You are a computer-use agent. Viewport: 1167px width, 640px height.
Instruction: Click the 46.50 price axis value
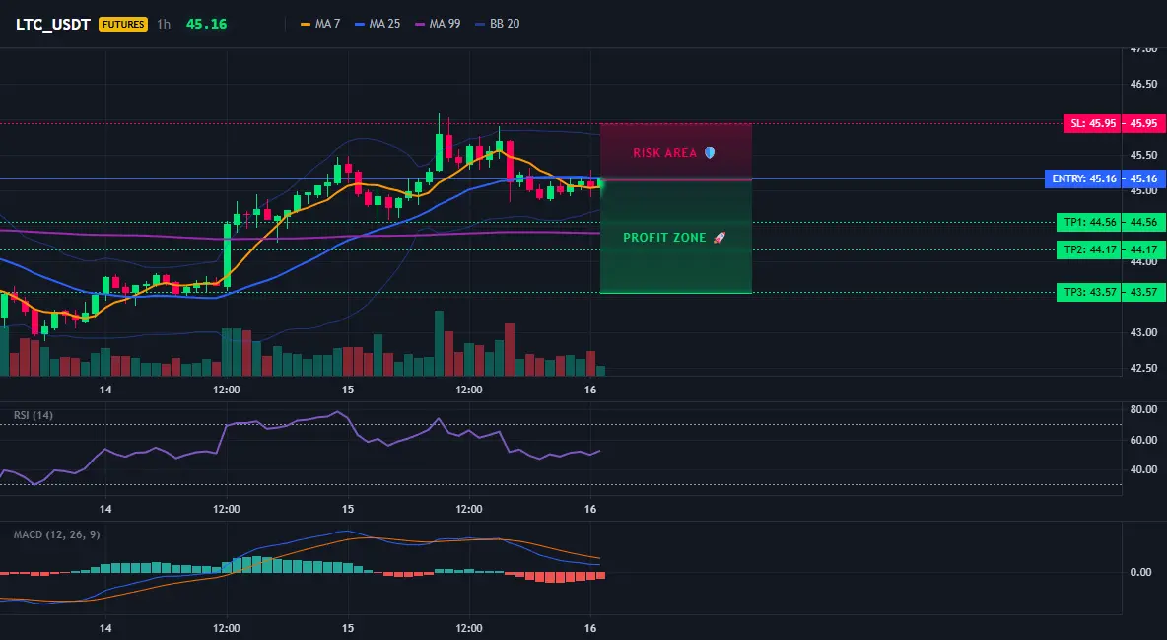1144,84
